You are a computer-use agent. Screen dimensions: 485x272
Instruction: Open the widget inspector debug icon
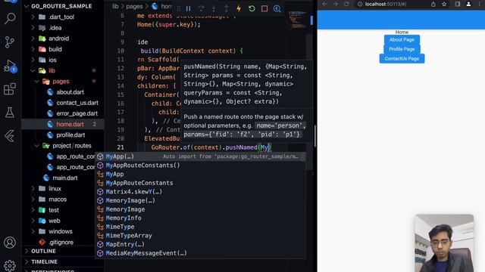(277, 8)
